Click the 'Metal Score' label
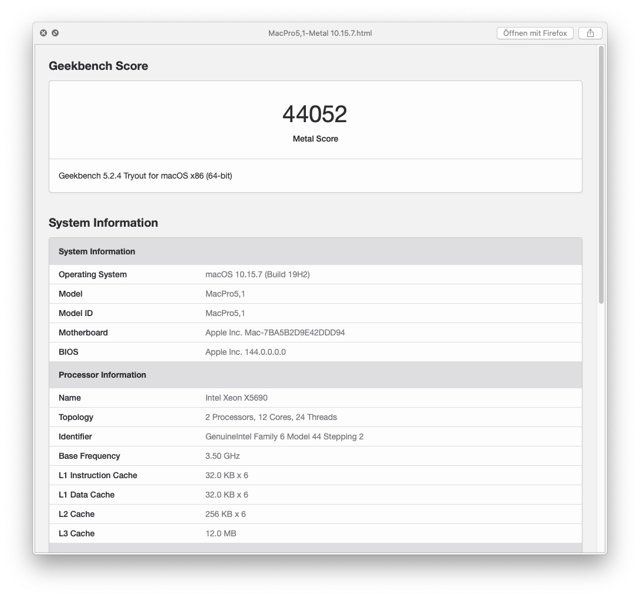Image resolution: width=640 pixels, height=598 pixels. 315,139
